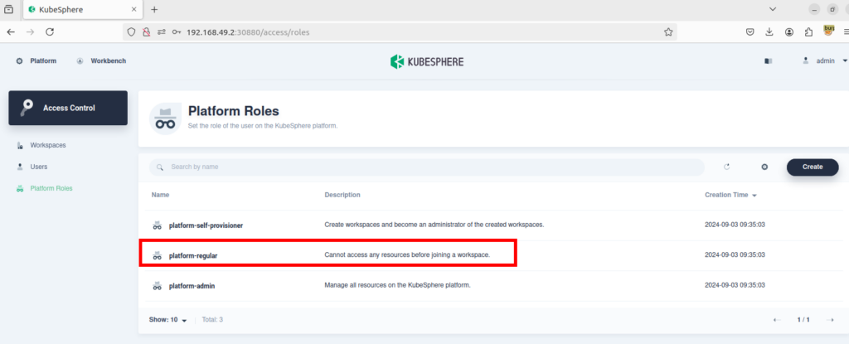Create a new platform role
Image resolution: width=849 pixels, height=344 pixels.
point(813,167)
